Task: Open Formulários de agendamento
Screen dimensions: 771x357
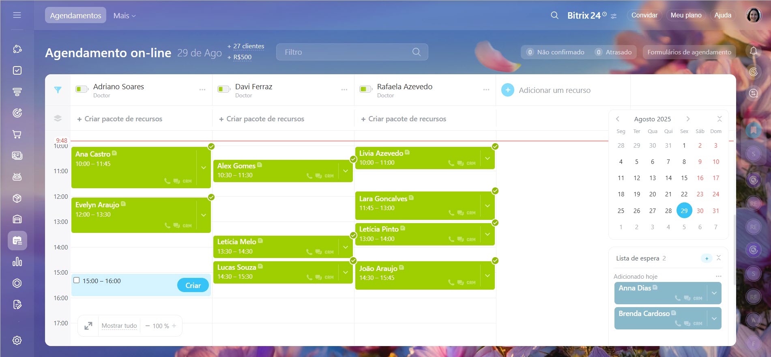Action: 689,52
